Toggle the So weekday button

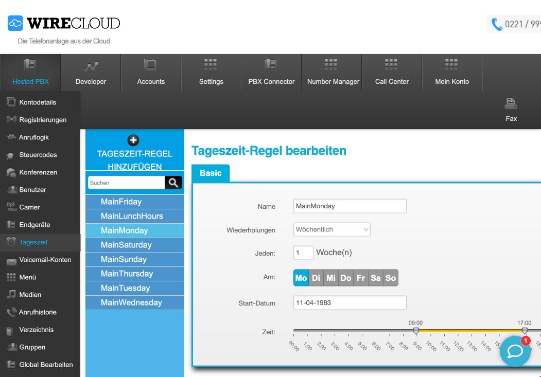pos(391,278)
